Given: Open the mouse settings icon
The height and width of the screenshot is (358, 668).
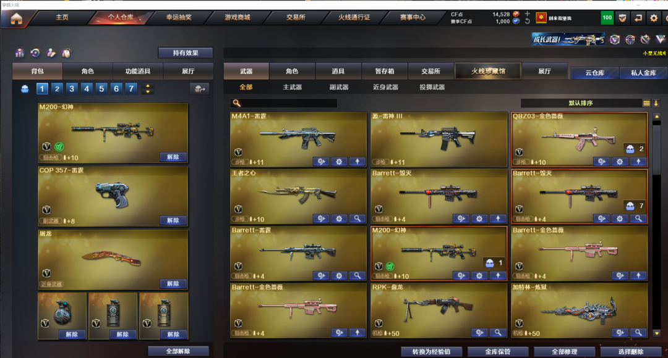Looking at the screenshot, I should tap(66, 53).
